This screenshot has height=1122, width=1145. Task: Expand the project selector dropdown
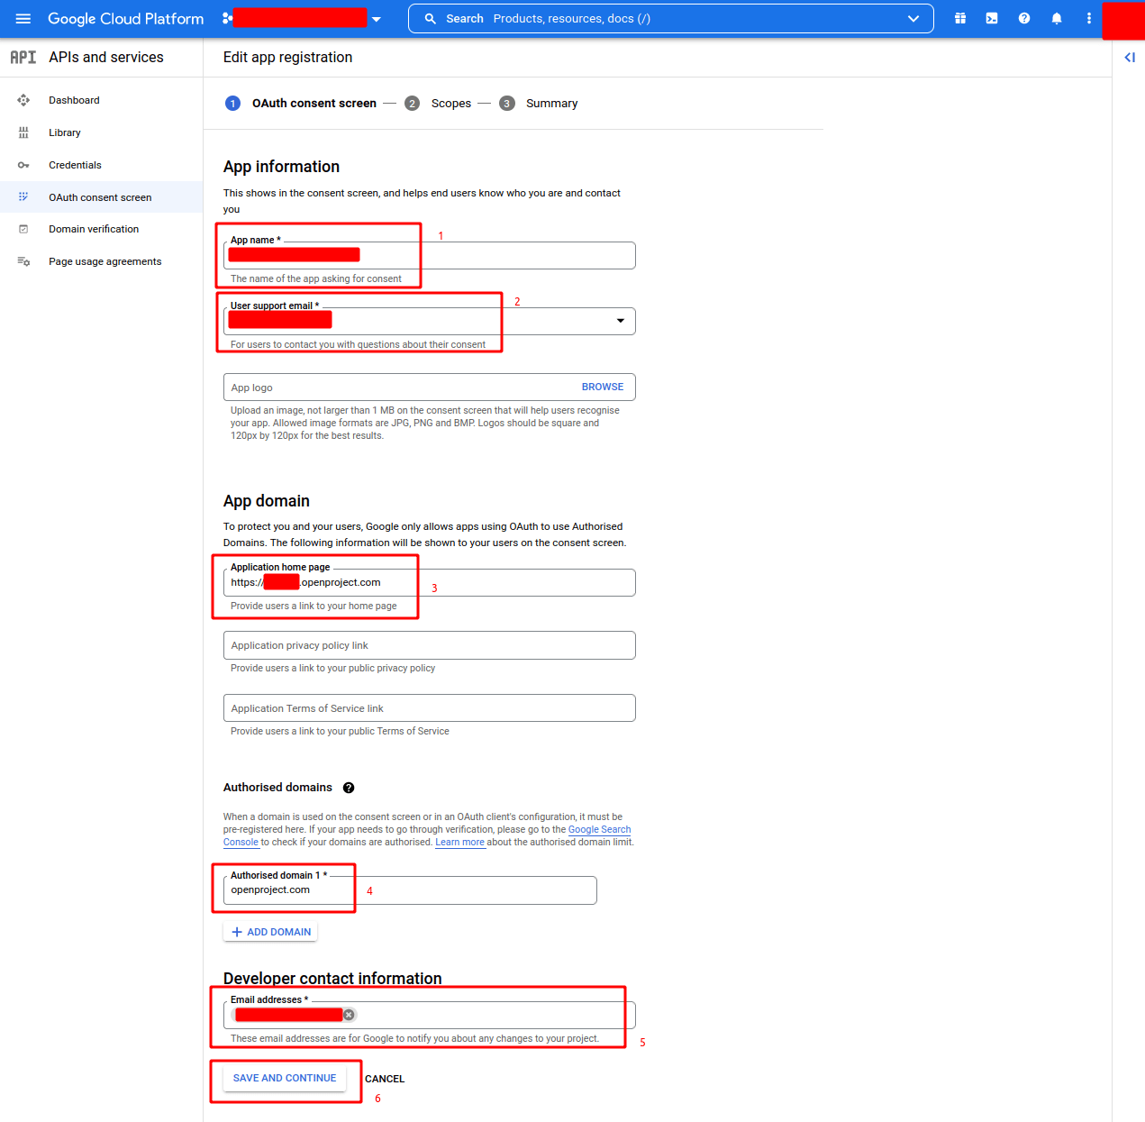coord(377,19)
